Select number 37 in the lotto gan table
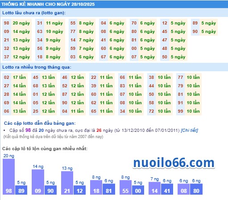 tap(7, 57)
